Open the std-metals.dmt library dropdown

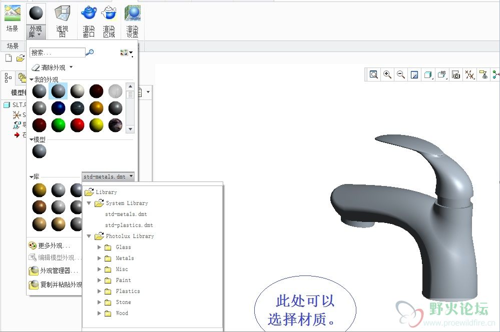pyautogui.click(x=108, y=176)
